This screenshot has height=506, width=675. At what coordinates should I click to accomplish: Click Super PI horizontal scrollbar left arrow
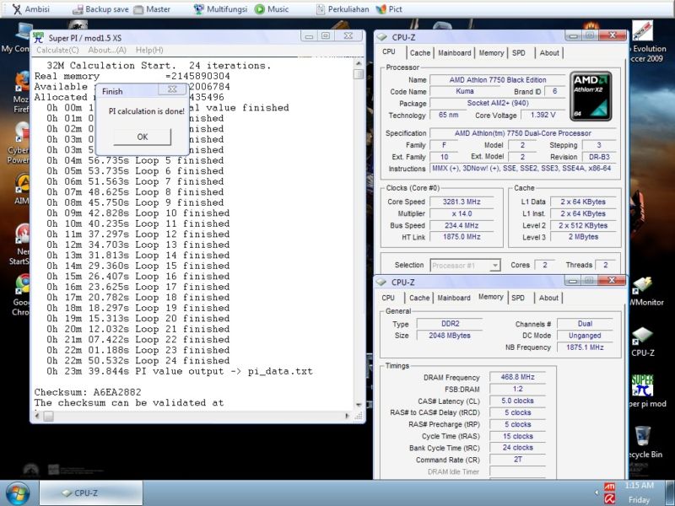37,416
